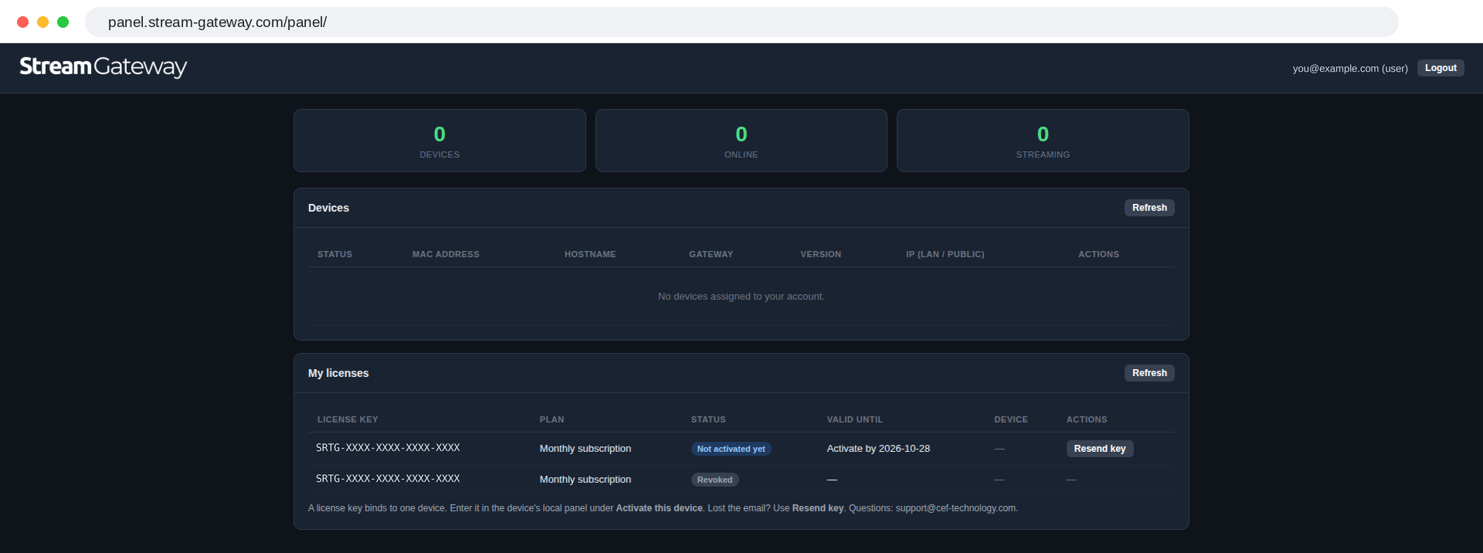Select the Devices count card

439,141
